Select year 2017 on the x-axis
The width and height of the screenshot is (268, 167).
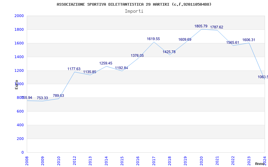pos(154,160)
